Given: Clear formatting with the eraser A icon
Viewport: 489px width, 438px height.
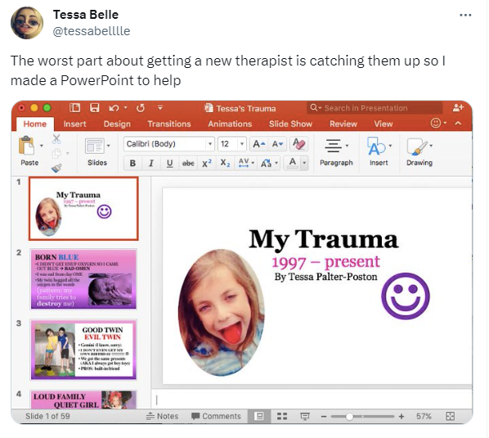Looking at the screenshot, I should coord(298,144).
